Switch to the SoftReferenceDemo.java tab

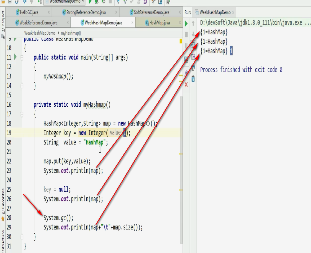click(x=151, y=12)
